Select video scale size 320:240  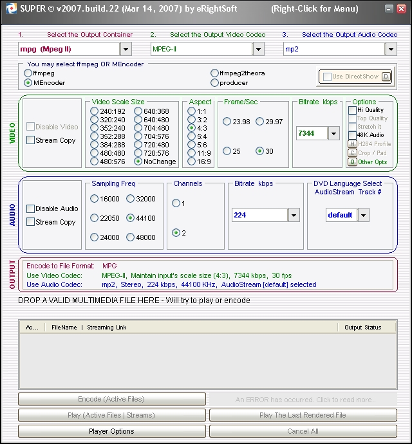(x=95, y=120)
